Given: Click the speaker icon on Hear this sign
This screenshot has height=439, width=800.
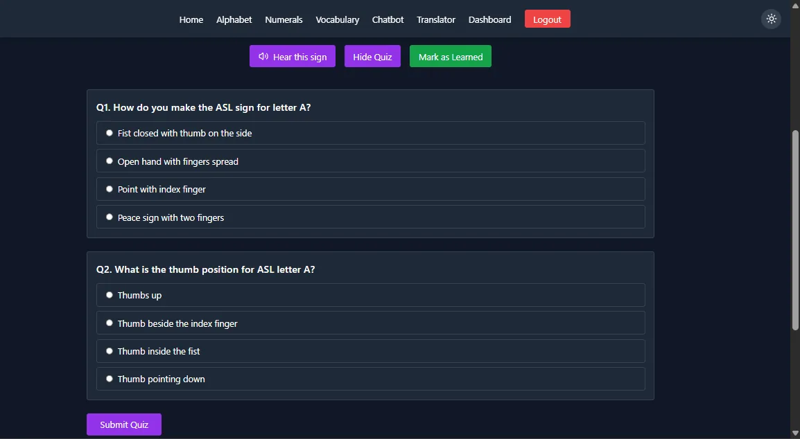Looking at the screenshot, I should [x=263, y=57].
